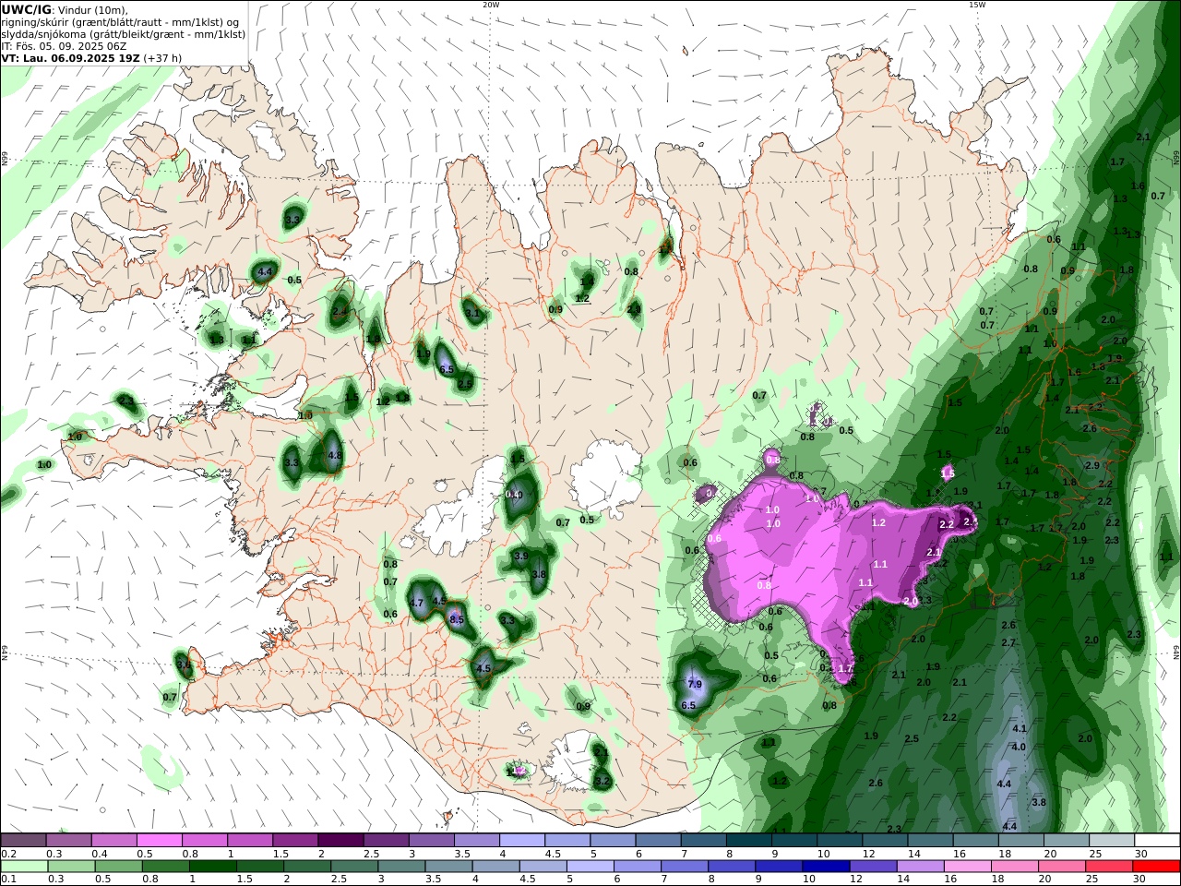This screenshot has width=1181, height=886.
Task: Click the dark blue swatch between 10 and 12 in the rain legend
Action: [826, 867]
